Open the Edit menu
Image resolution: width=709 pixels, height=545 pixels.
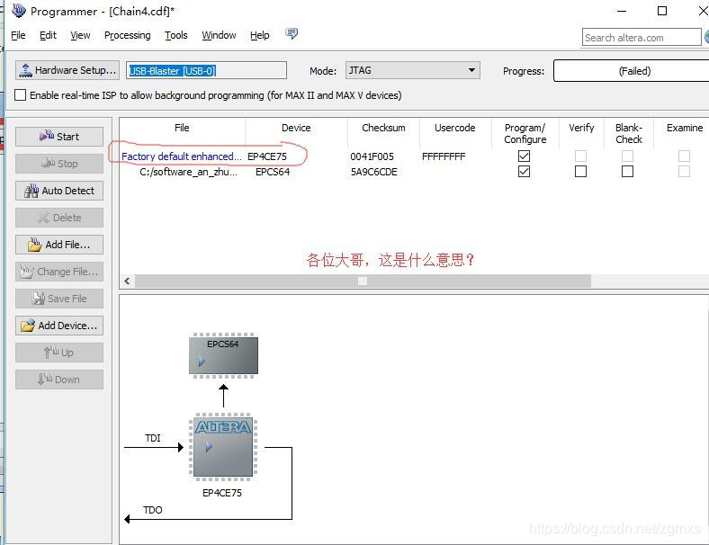[x=48, y=35]
